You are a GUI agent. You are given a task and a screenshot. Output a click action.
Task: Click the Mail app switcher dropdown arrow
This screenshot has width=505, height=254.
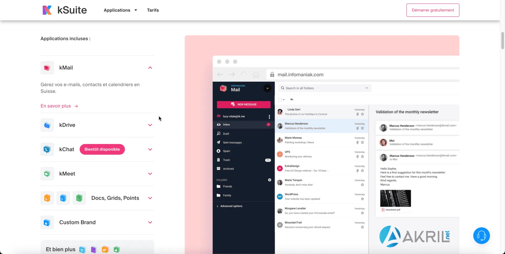coord(267,88)
